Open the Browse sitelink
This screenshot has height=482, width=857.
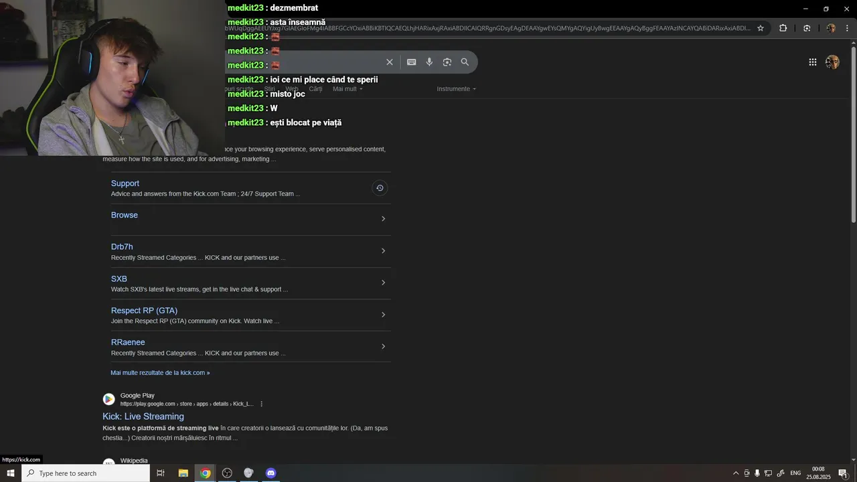click(125, 215)
